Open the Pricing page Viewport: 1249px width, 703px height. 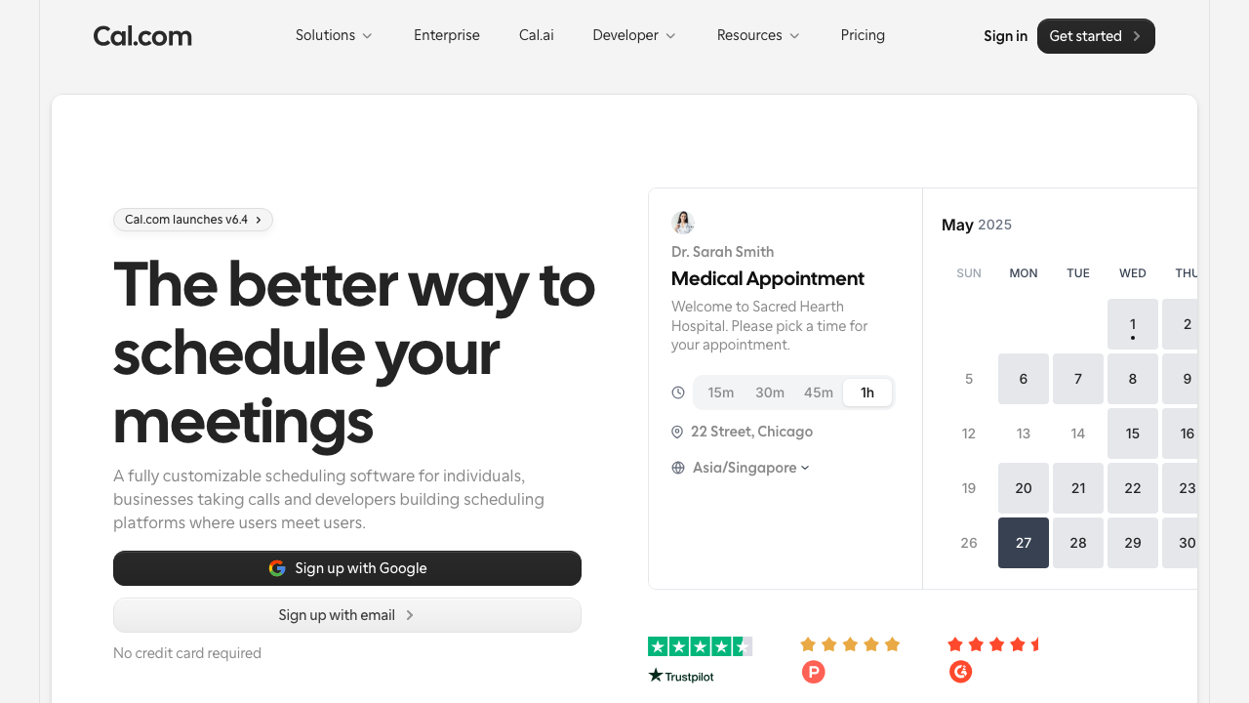click(863, 35)
